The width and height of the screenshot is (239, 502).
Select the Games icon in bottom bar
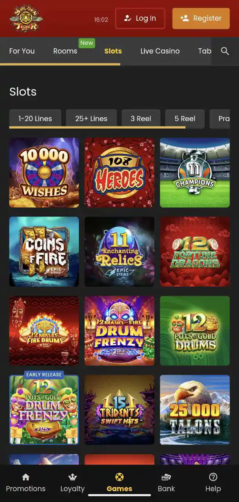pos(119,477)
